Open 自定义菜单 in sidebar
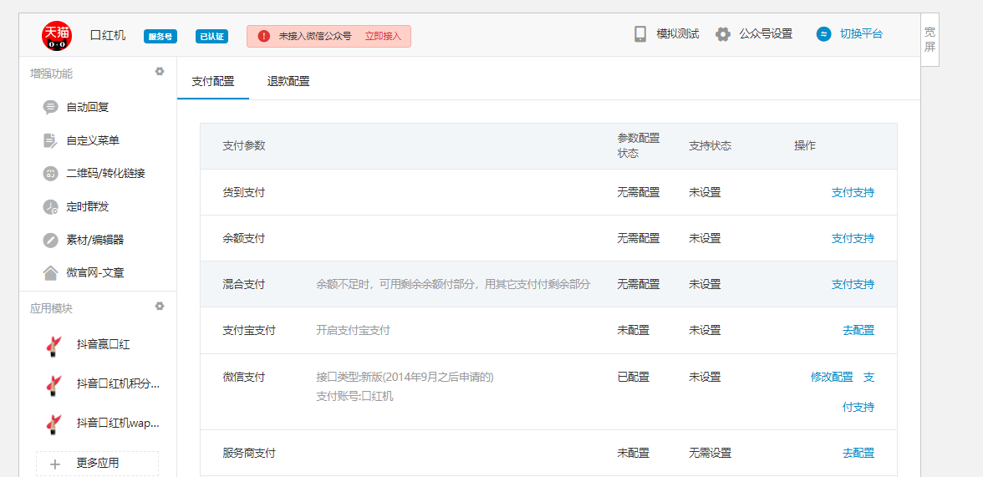983x477 pixels. (92, 140)
